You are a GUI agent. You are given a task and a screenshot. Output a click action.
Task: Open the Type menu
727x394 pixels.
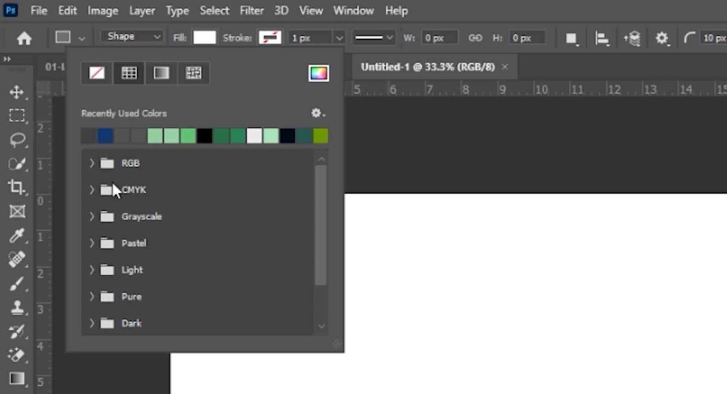tap(177, 11)
